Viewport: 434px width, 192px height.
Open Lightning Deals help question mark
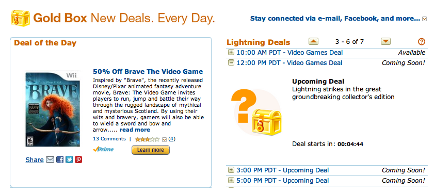421,41
